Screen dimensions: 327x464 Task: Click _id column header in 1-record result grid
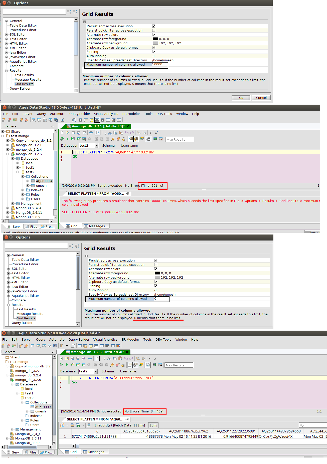click(x=96, y=431)
